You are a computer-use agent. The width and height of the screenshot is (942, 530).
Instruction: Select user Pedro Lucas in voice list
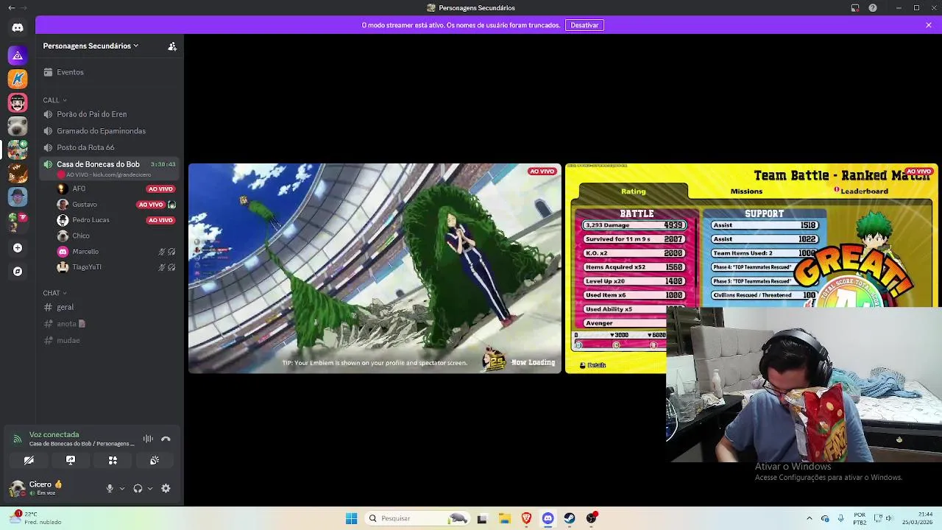coord(116,220)
